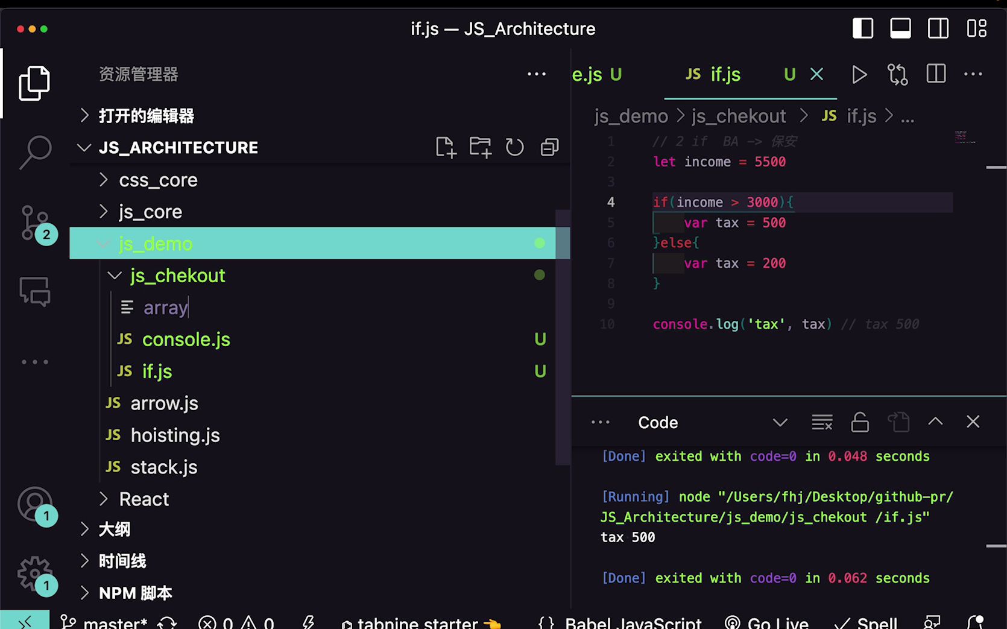Split the editor to the right
Image resolution: width=1007 pixels, height=629 pixels.
(936, 74)
